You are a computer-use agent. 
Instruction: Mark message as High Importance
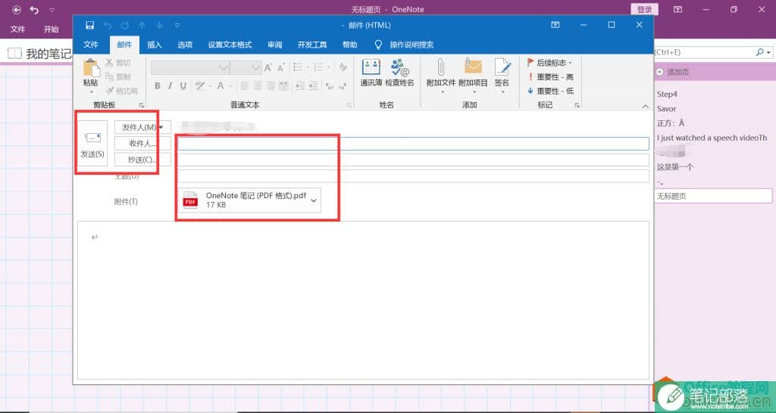click(550, 77)
